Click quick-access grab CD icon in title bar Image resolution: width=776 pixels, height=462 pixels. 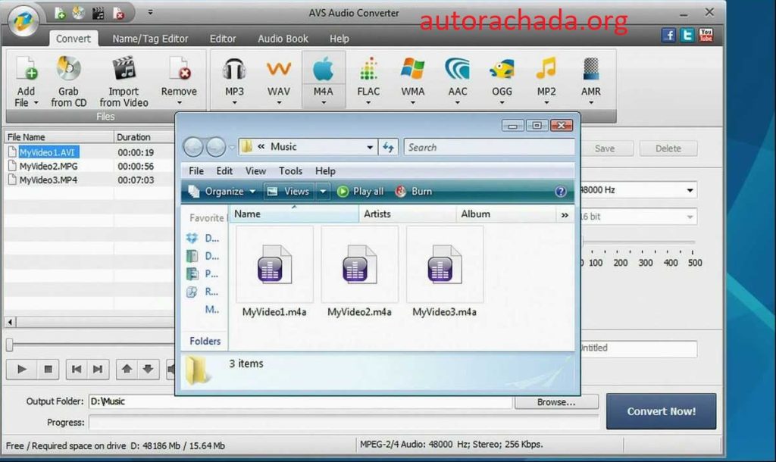79,14
